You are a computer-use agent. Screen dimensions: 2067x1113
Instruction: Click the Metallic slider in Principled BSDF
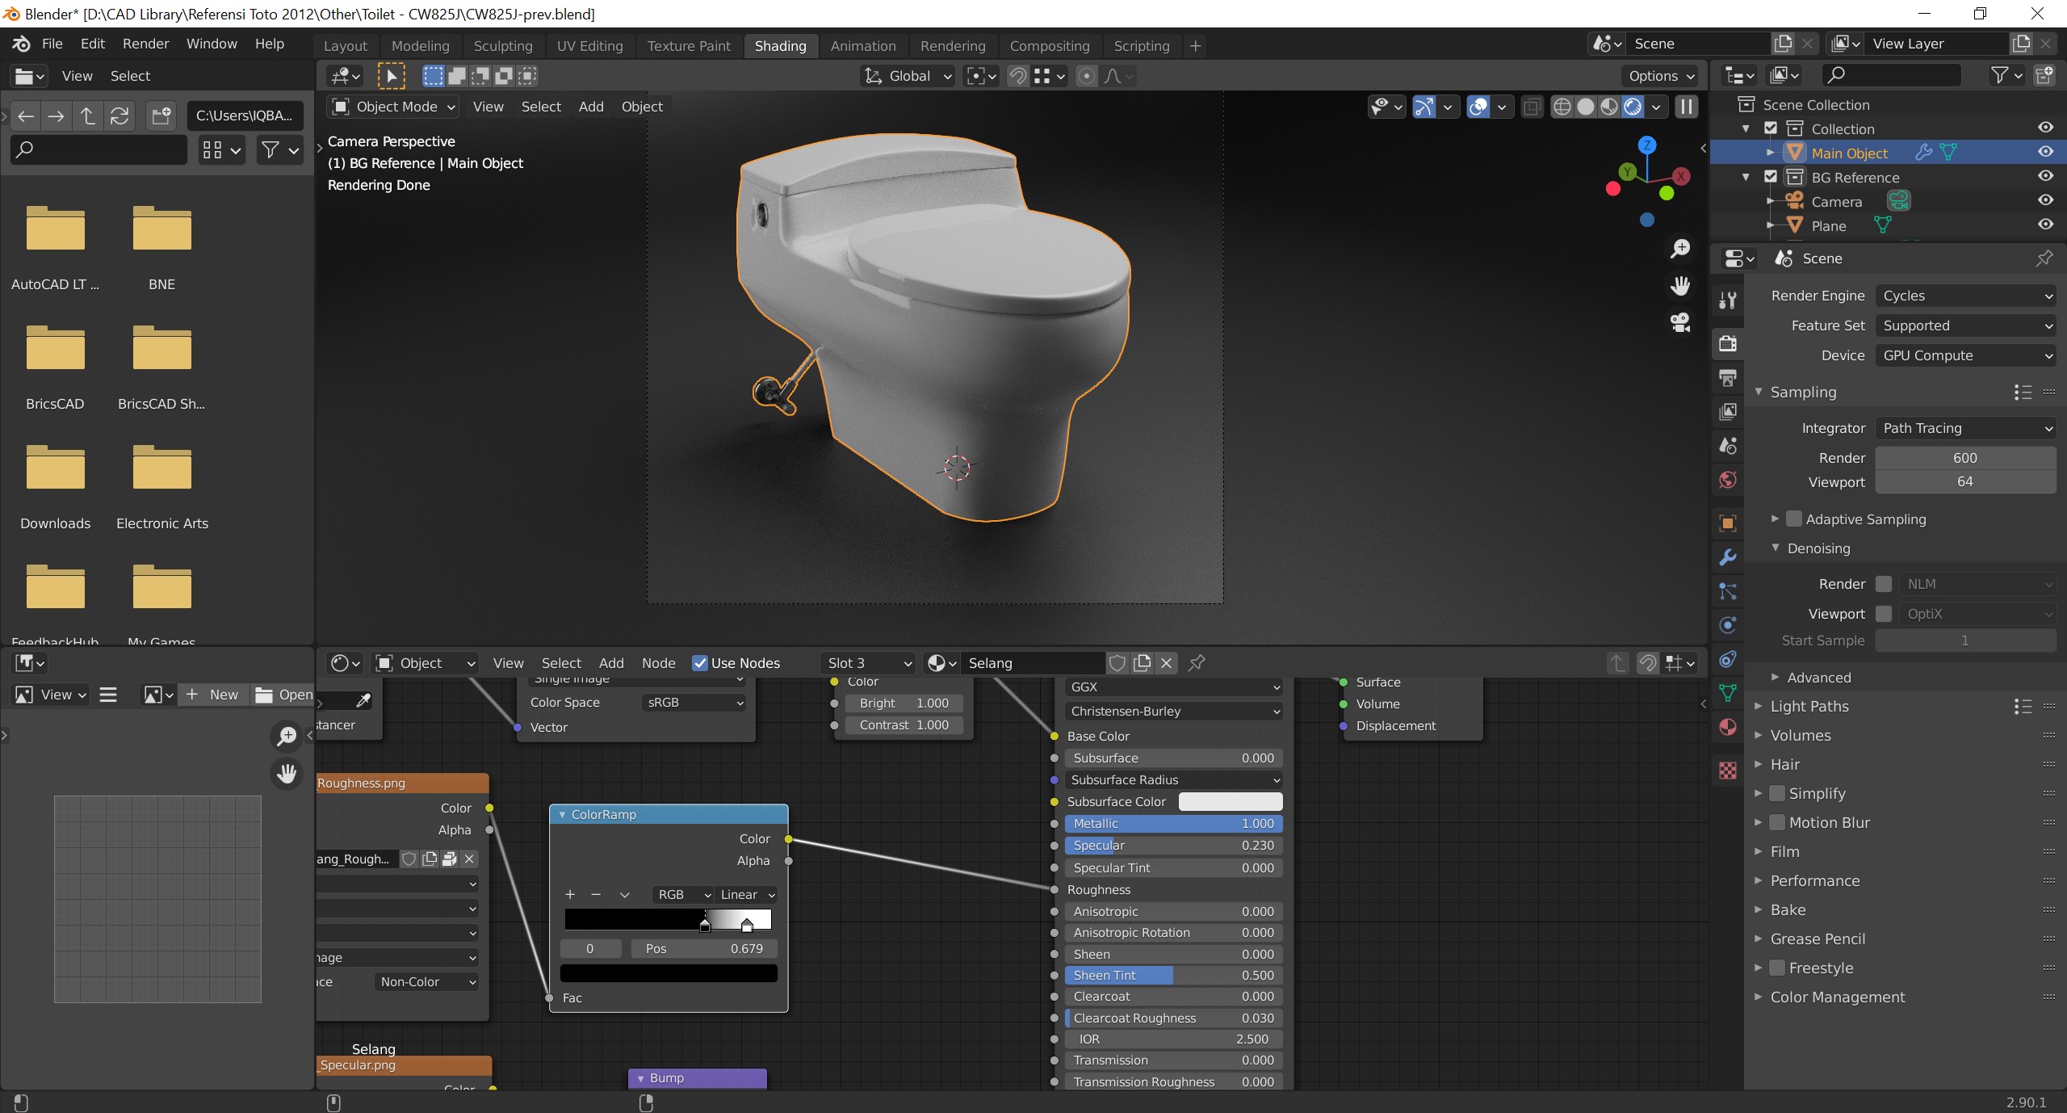[x=1172, y=824]
